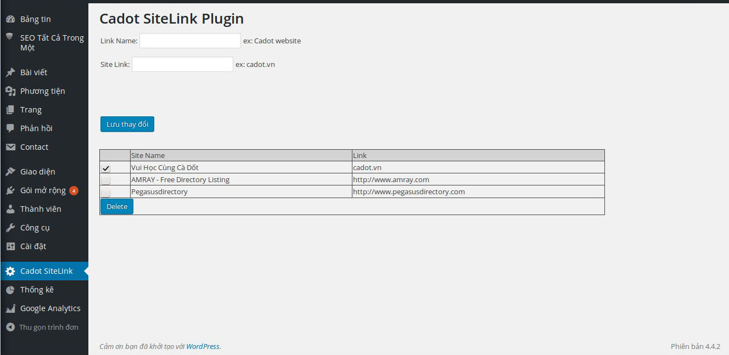This screenshot has width=729, height=355.
Task: Click the Thành viên user icon
Action: click(x=10, y=209)
